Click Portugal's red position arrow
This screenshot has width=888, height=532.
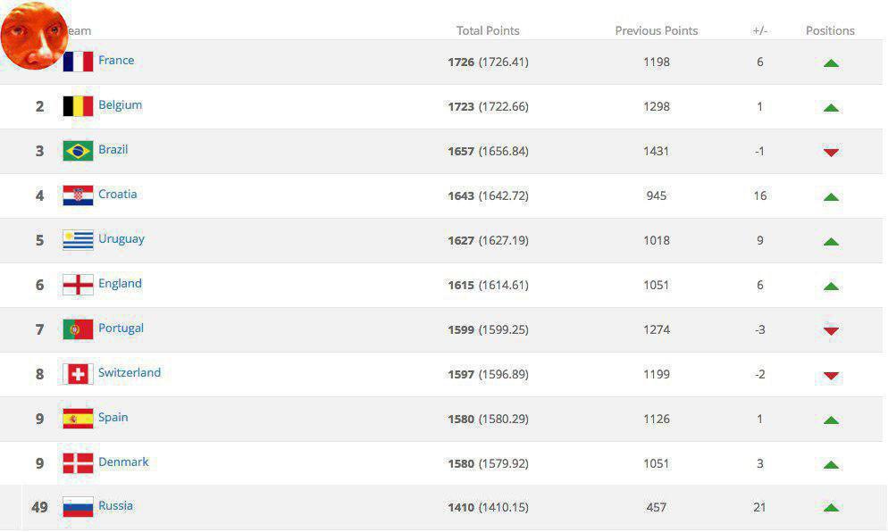831,330
